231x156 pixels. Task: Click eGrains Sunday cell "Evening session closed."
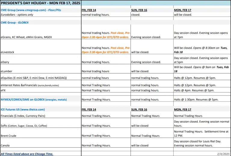pyautogui.click(x=146, y=37)
